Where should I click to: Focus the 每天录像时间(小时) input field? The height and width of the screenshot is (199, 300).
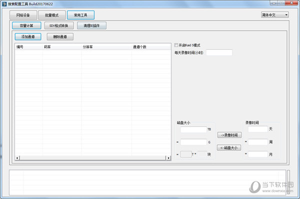click(x=219, y=53)
